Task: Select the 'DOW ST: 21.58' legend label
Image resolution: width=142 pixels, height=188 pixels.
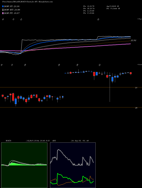Action: coord(12,6)
